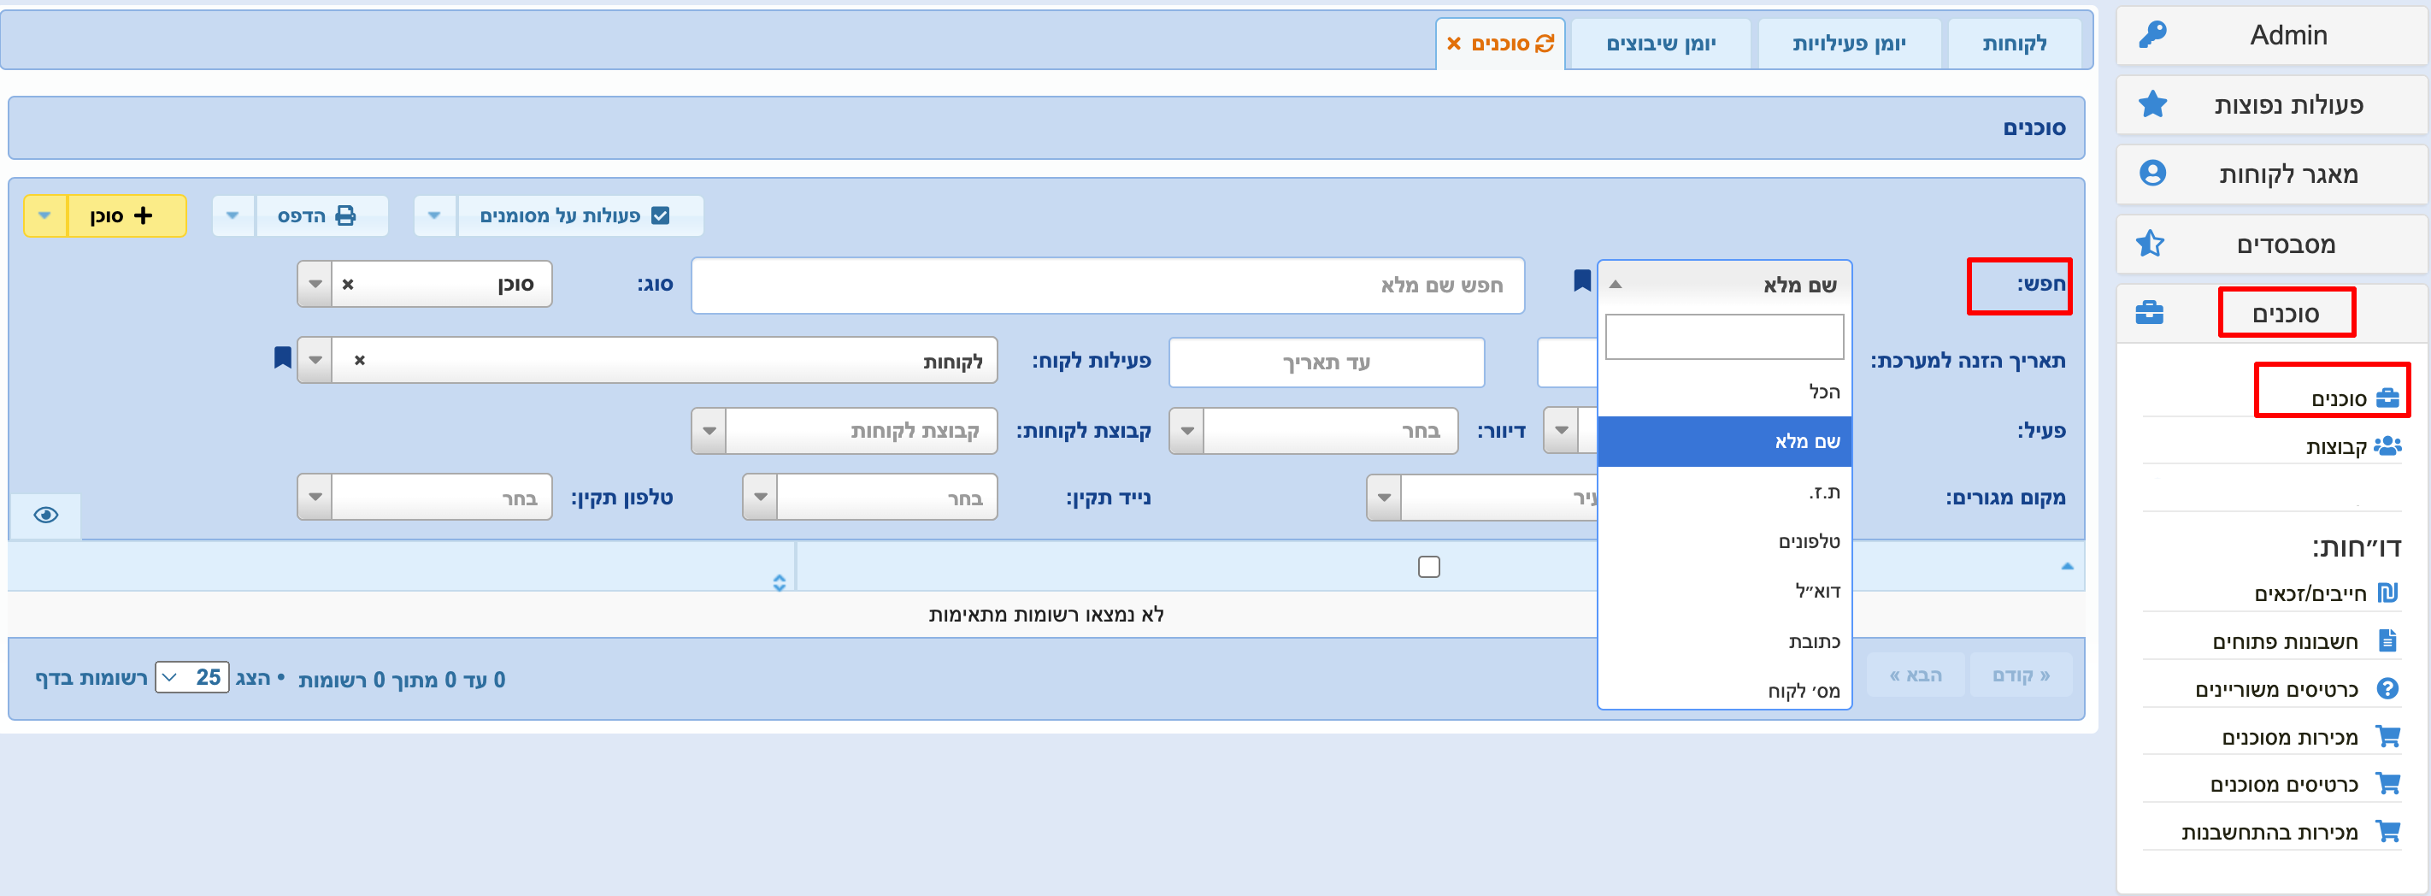
Task: Click the star icon of פעולות נפוצות
Action: click(2152, 103)
